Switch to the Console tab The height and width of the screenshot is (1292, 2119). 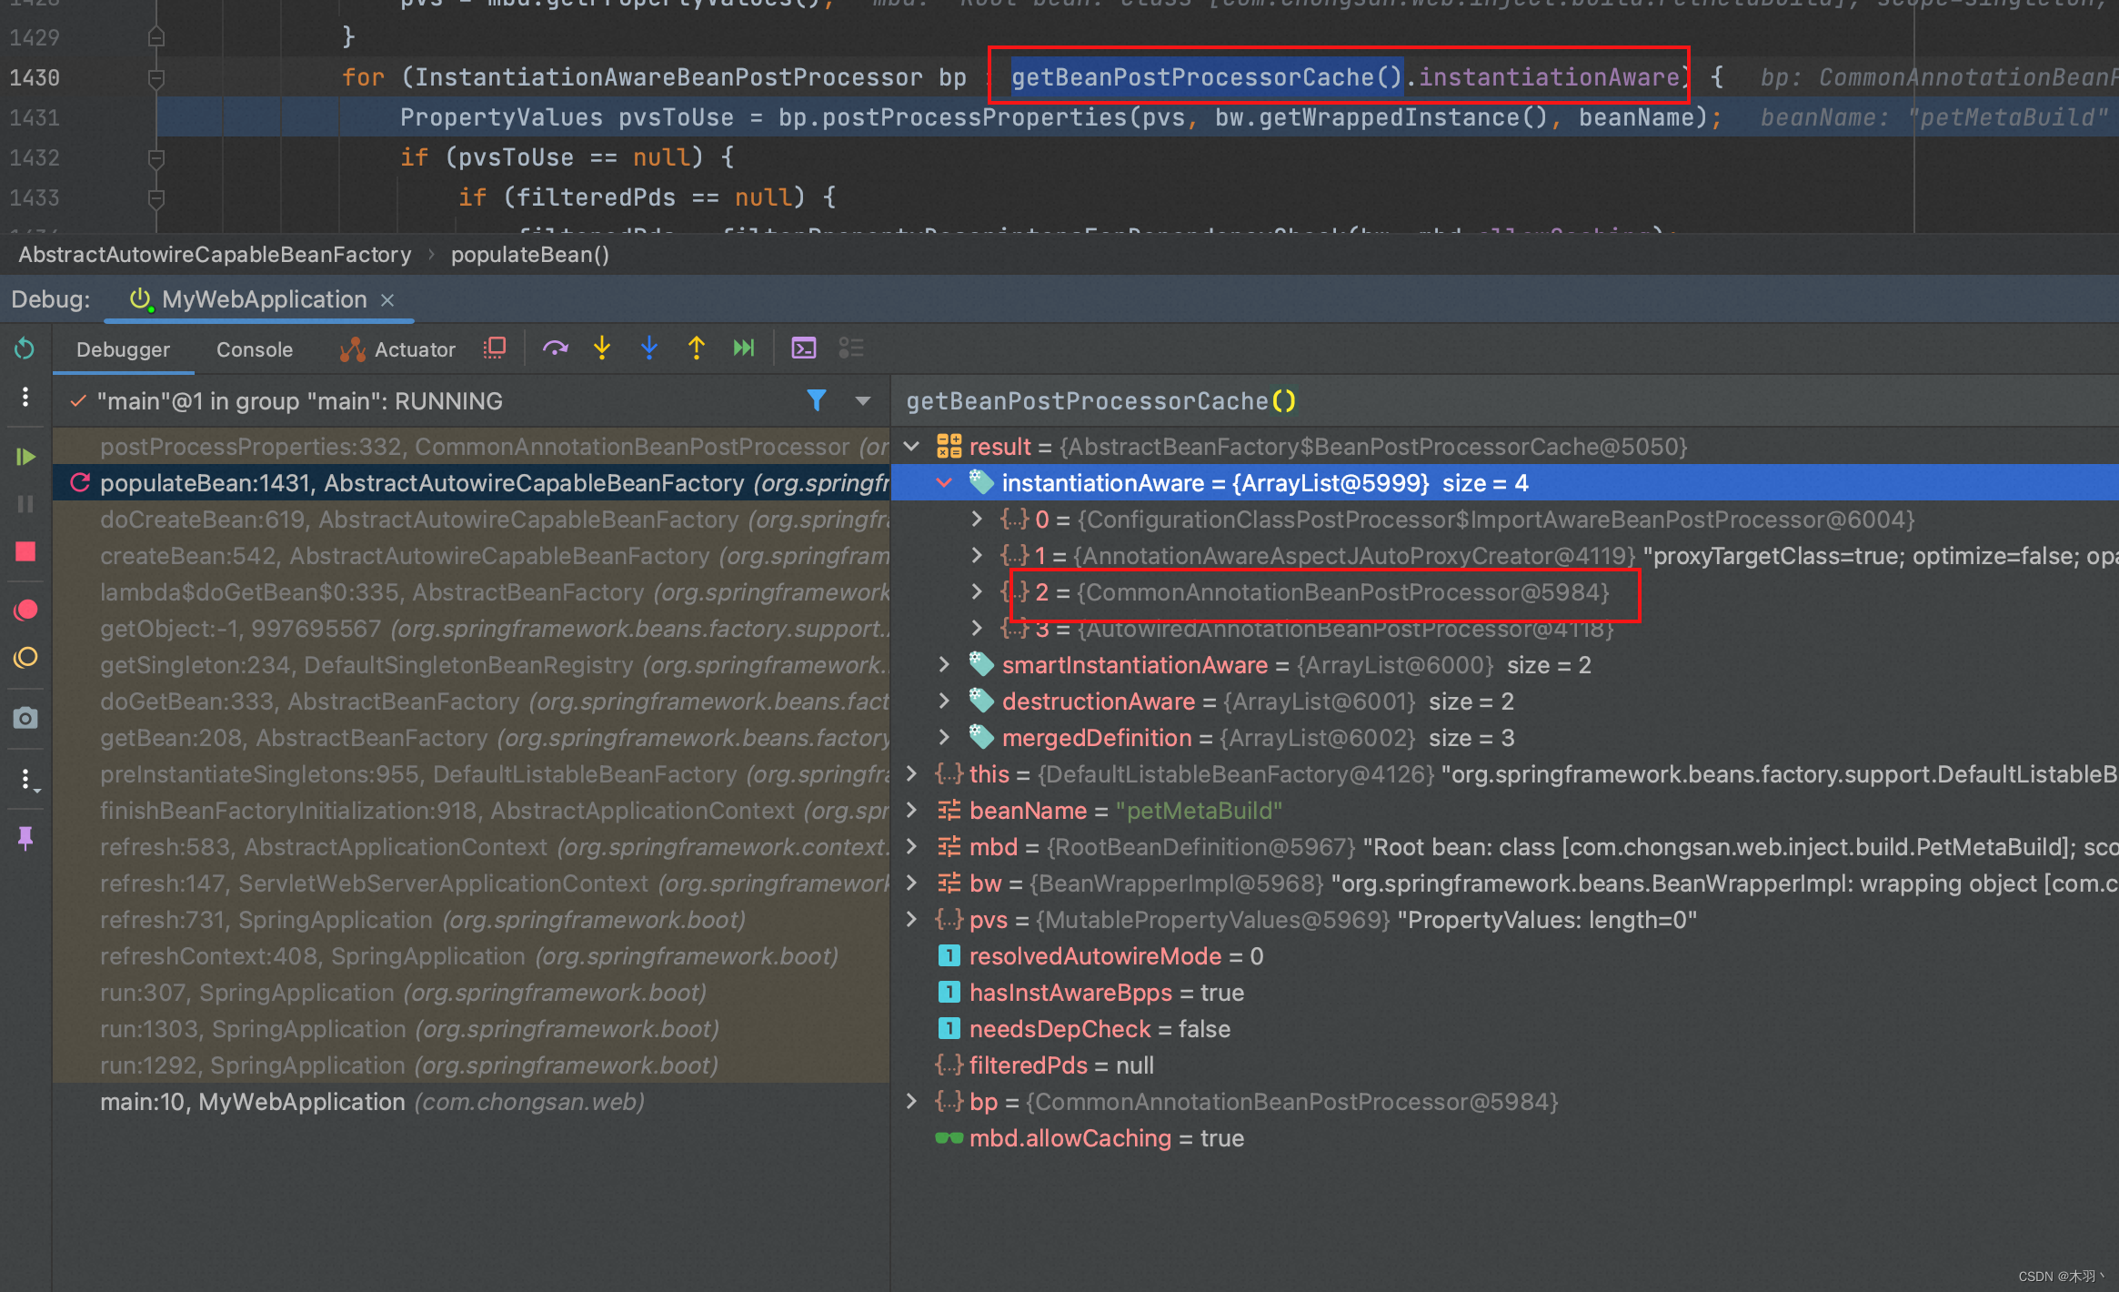click(255, 349)
